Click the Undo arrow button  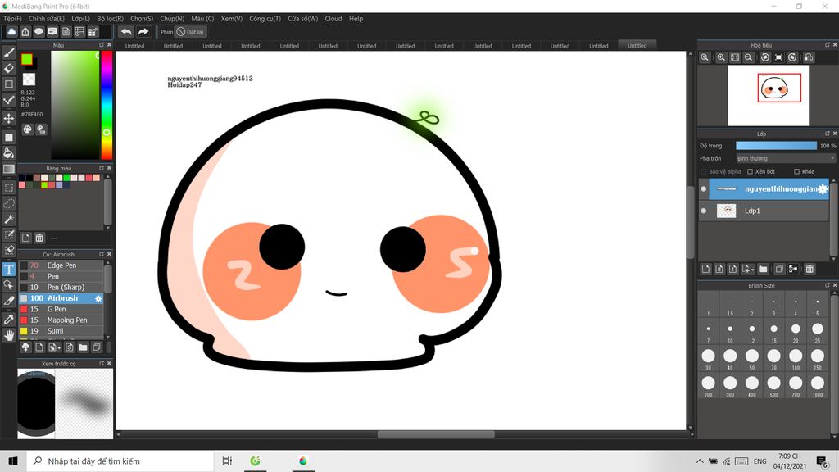tap(126, 32)
